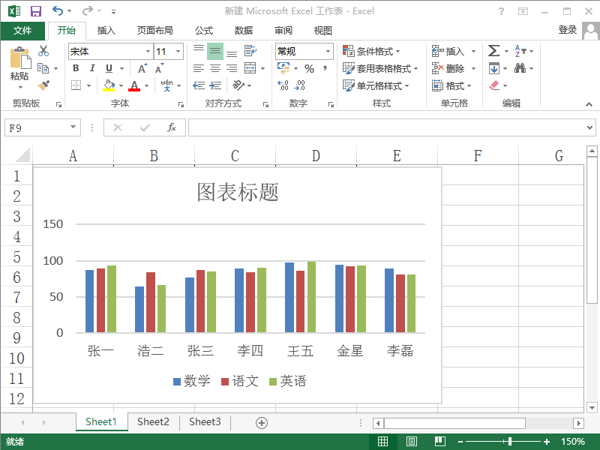Toggle align text right
The width and height of the screenshot is (600, 450).
tap(232, 68)
